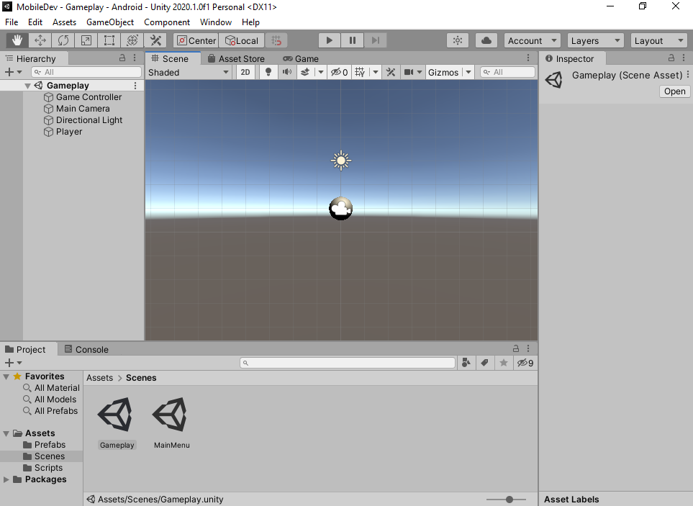This screenshot has width=693, height=506.
Task: Open the Assets menu
Action: point(64,22)
